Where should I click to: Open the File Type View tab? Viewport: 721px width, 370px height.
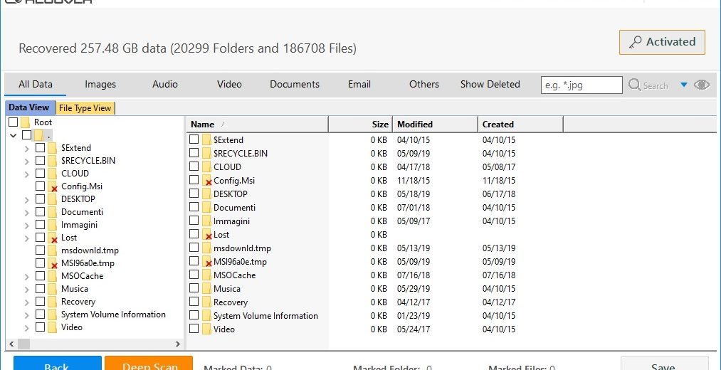pyautogui.click(x=85, y=108)
